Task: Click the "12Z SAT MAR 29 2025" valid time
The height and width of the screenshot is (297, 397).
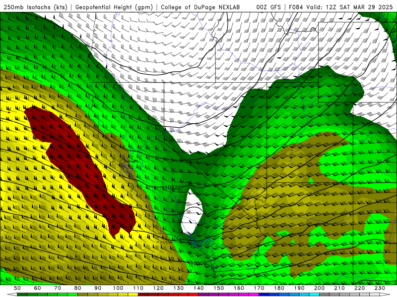Action: click(359, 7)
